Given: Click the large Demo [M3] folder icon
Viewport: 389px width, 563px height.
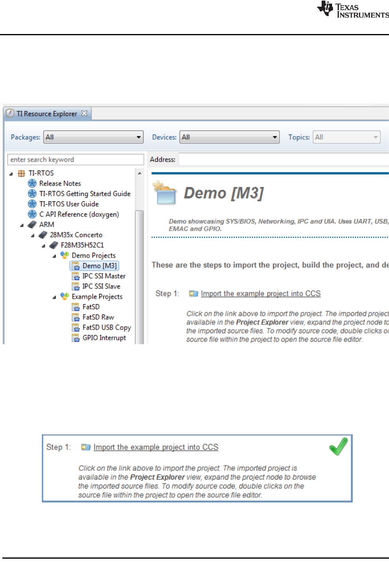Looking at the screenshot, I should [x=164, y=193].
